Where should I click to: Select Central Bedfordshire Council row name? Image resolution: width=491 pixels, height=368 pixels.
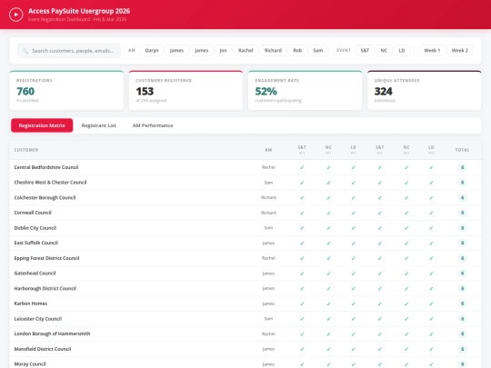[46, 167]
